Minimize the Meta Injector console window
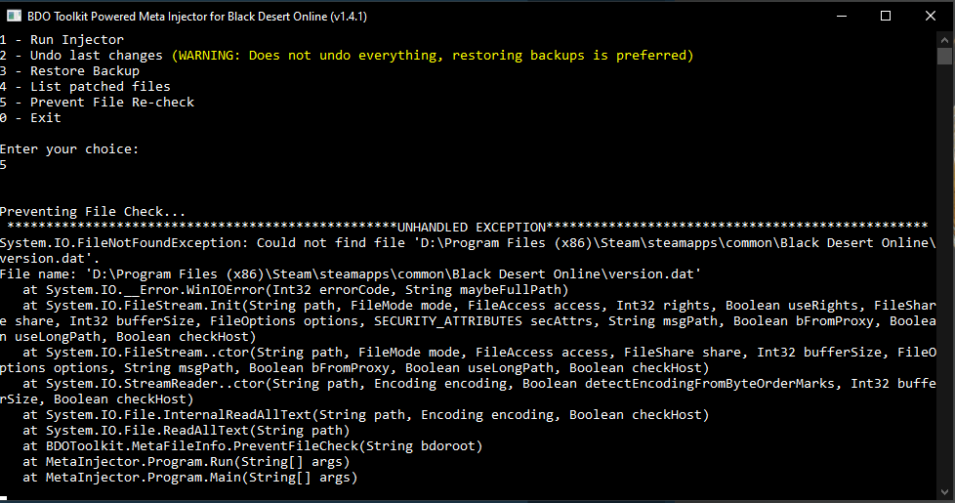 pos(839,16)
